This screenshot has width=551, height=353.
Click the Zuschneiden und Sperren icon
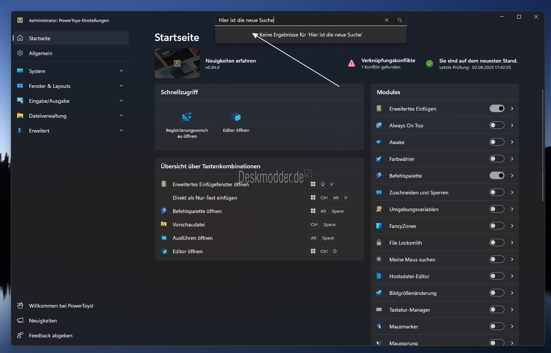click(x=379, y=192)
